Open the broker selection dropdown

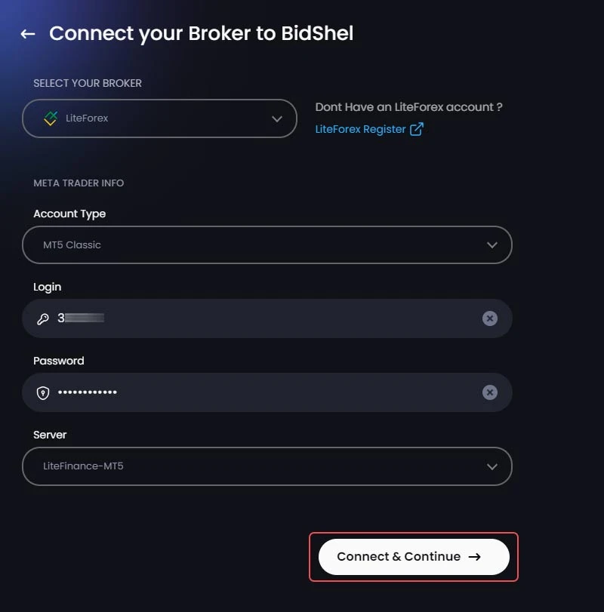pyautogui.click(x=159, y=118)
